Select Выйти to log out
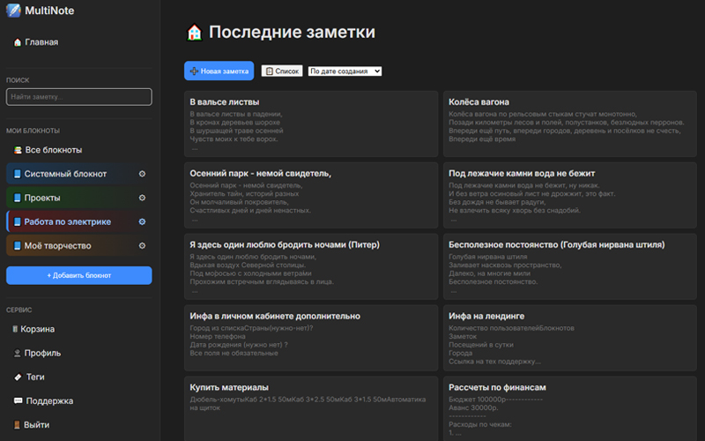The width and height of the screenshot is (705, 441). click(79, 425)
